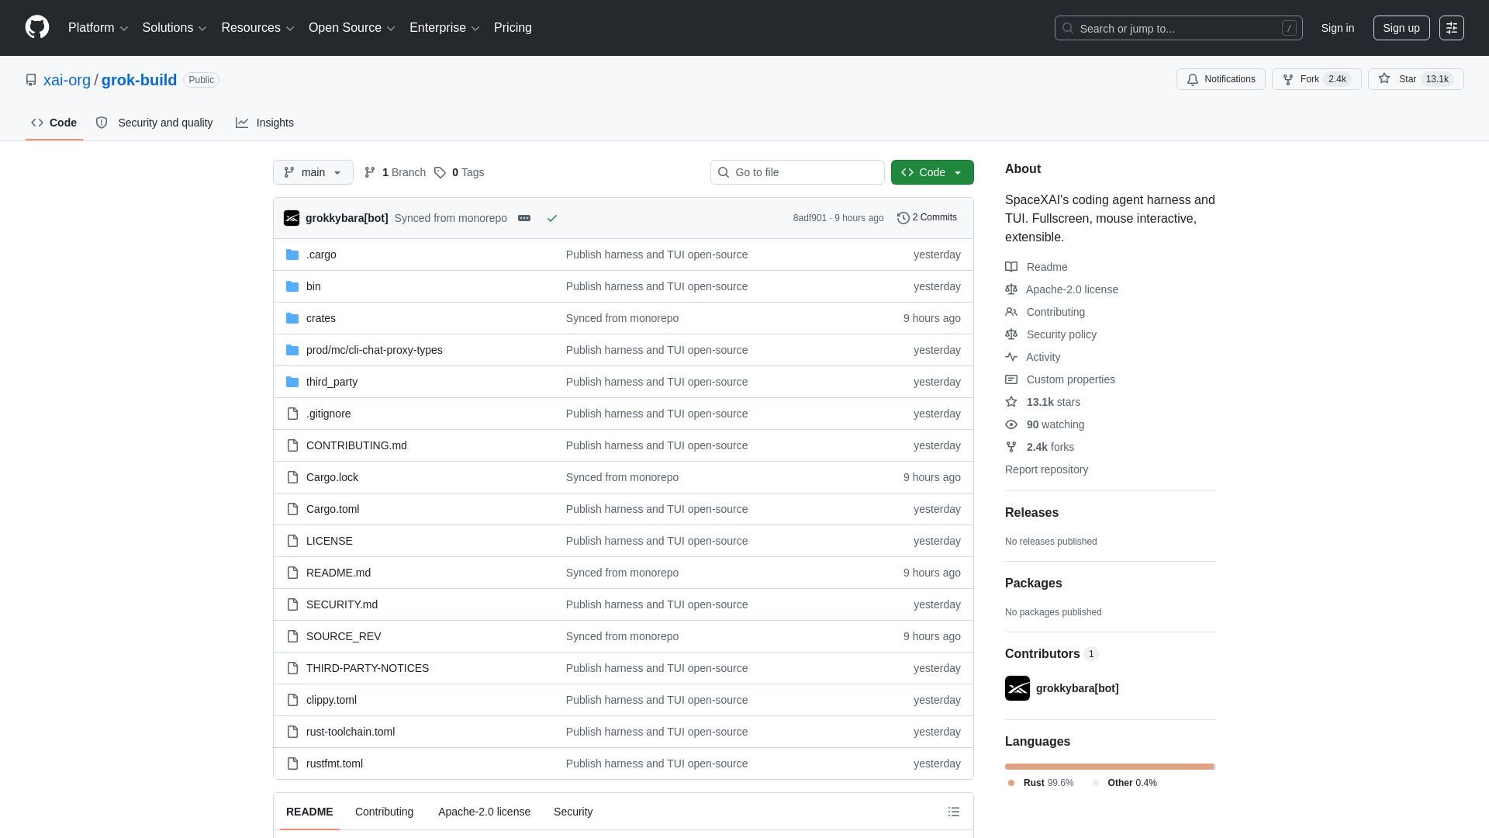Click the repository icon beside xai-org

click(31, 80)
